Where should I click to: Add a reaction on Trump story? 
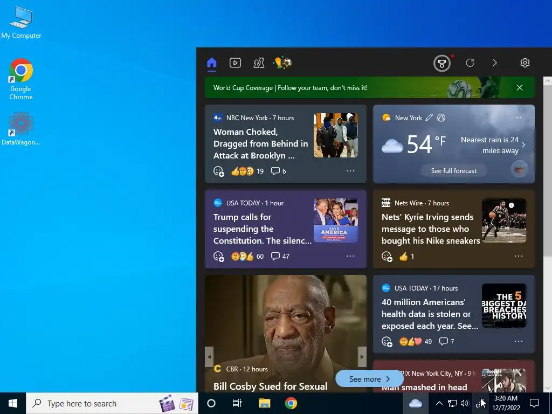coord(219,256)
